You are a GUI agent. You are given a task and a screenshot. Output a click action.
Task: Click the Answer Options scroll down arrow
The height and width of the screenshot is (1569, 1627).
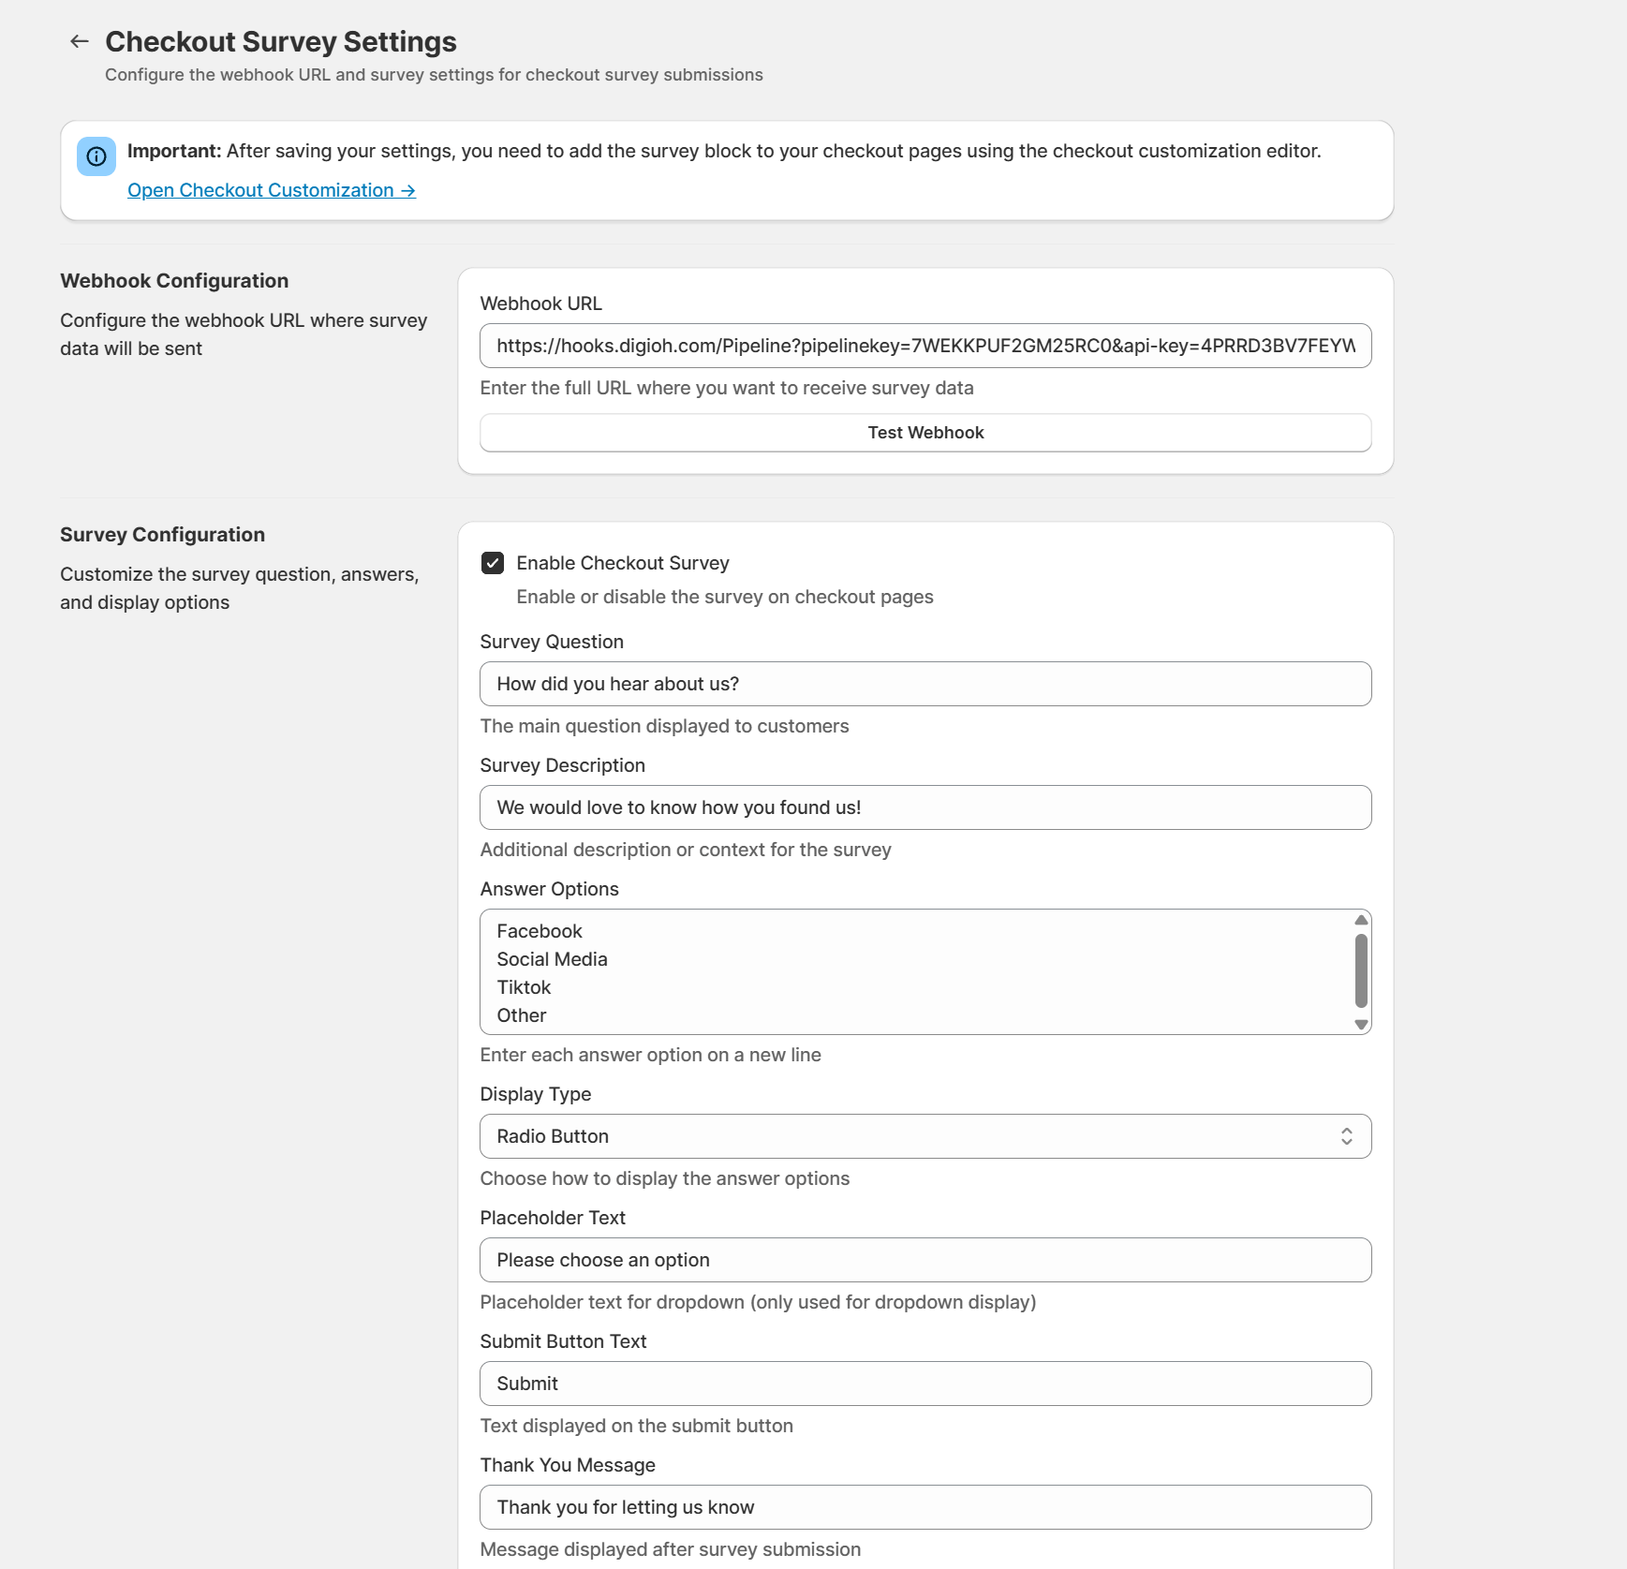[1361, 1025]
